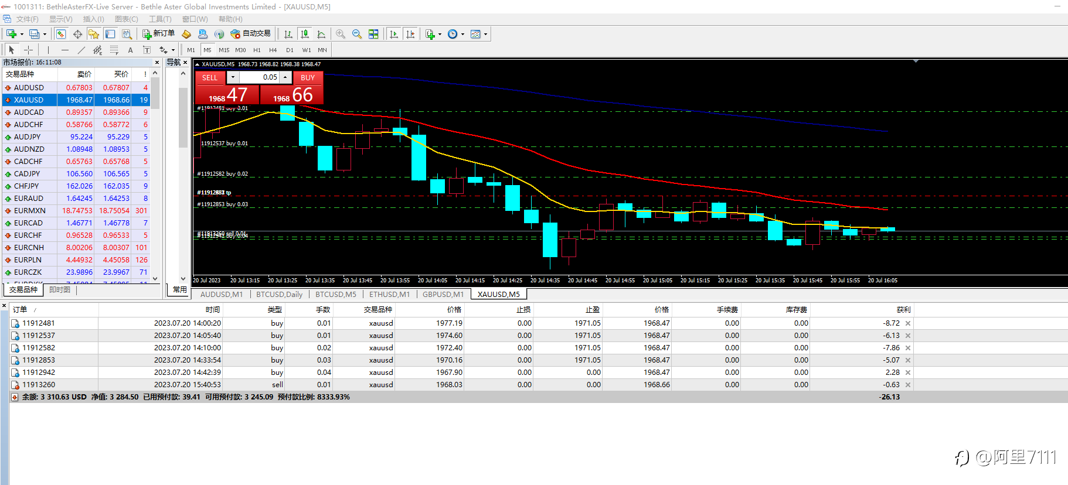Close order 11912942 with its X
The width and height of the screenshot is (1068, 485).
pyautogui.click(x=908, y=373)
